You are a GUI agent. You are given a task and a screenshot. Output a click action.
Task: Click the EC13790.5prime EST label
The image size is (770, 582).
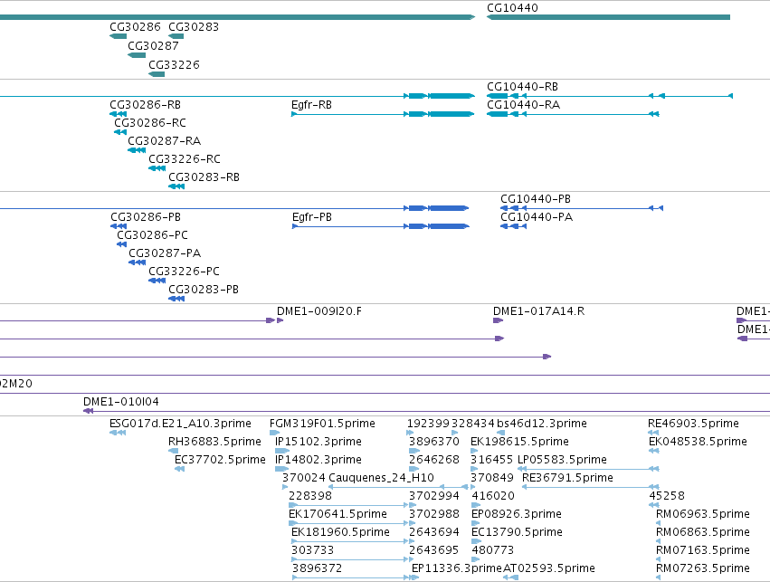coord(517,532)
